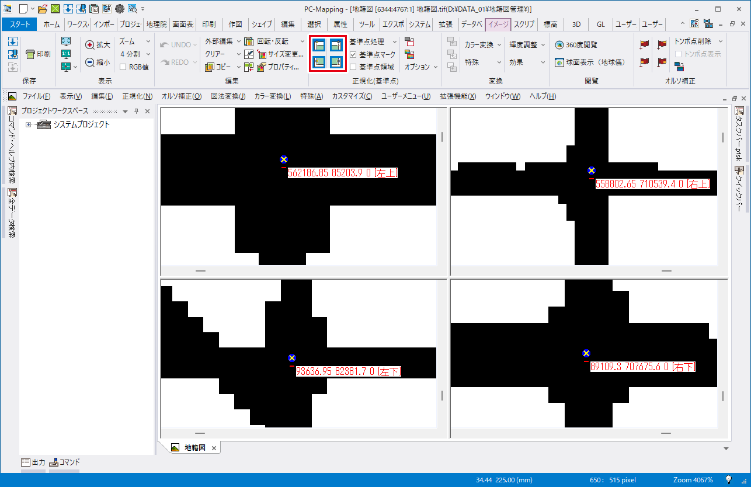
Task: Select the 地籍図 document tab
Action: pyautogui.click(x=195, y=448)
